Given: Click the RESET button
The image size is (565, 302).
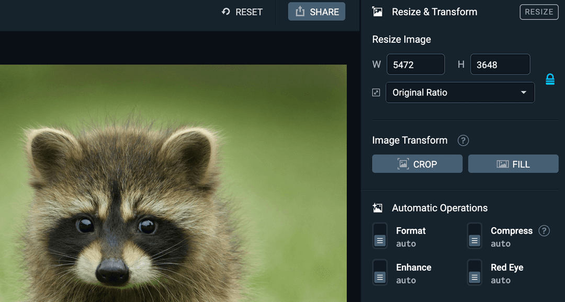Looking at the screenshot, I should point(242,12).
